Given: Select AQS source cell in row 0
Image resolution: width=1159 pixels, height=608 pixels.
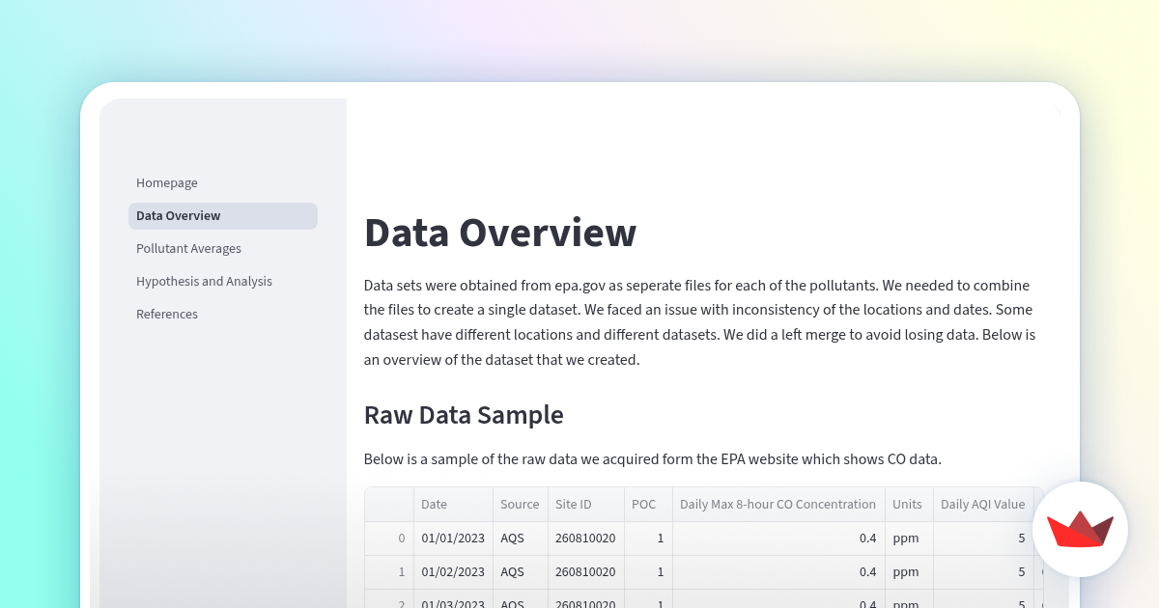Looking at the screenshot, I should pyautogui.click(x=520, y=539).
